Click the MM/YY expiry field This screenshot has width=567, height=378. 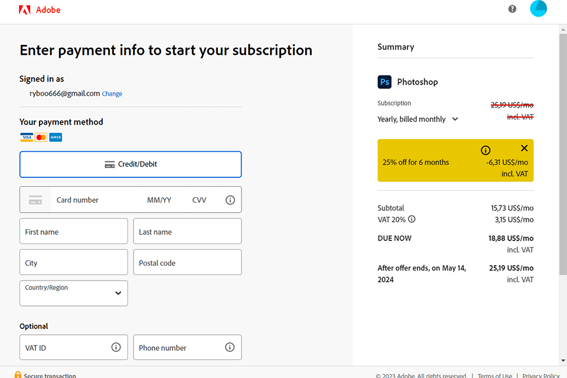[159, 200]
